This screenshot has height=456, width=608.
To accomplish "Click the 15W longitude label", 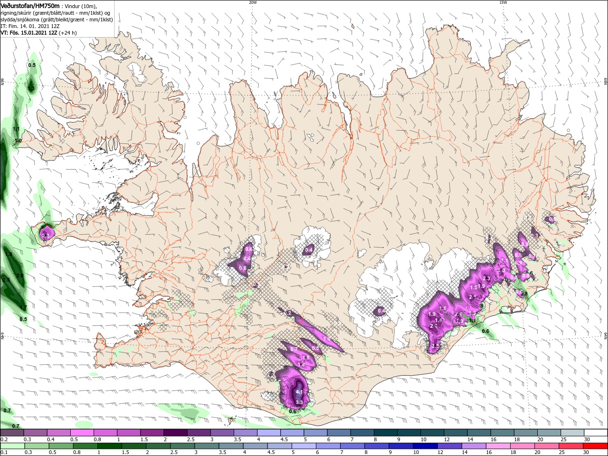I will coord(503,2).
